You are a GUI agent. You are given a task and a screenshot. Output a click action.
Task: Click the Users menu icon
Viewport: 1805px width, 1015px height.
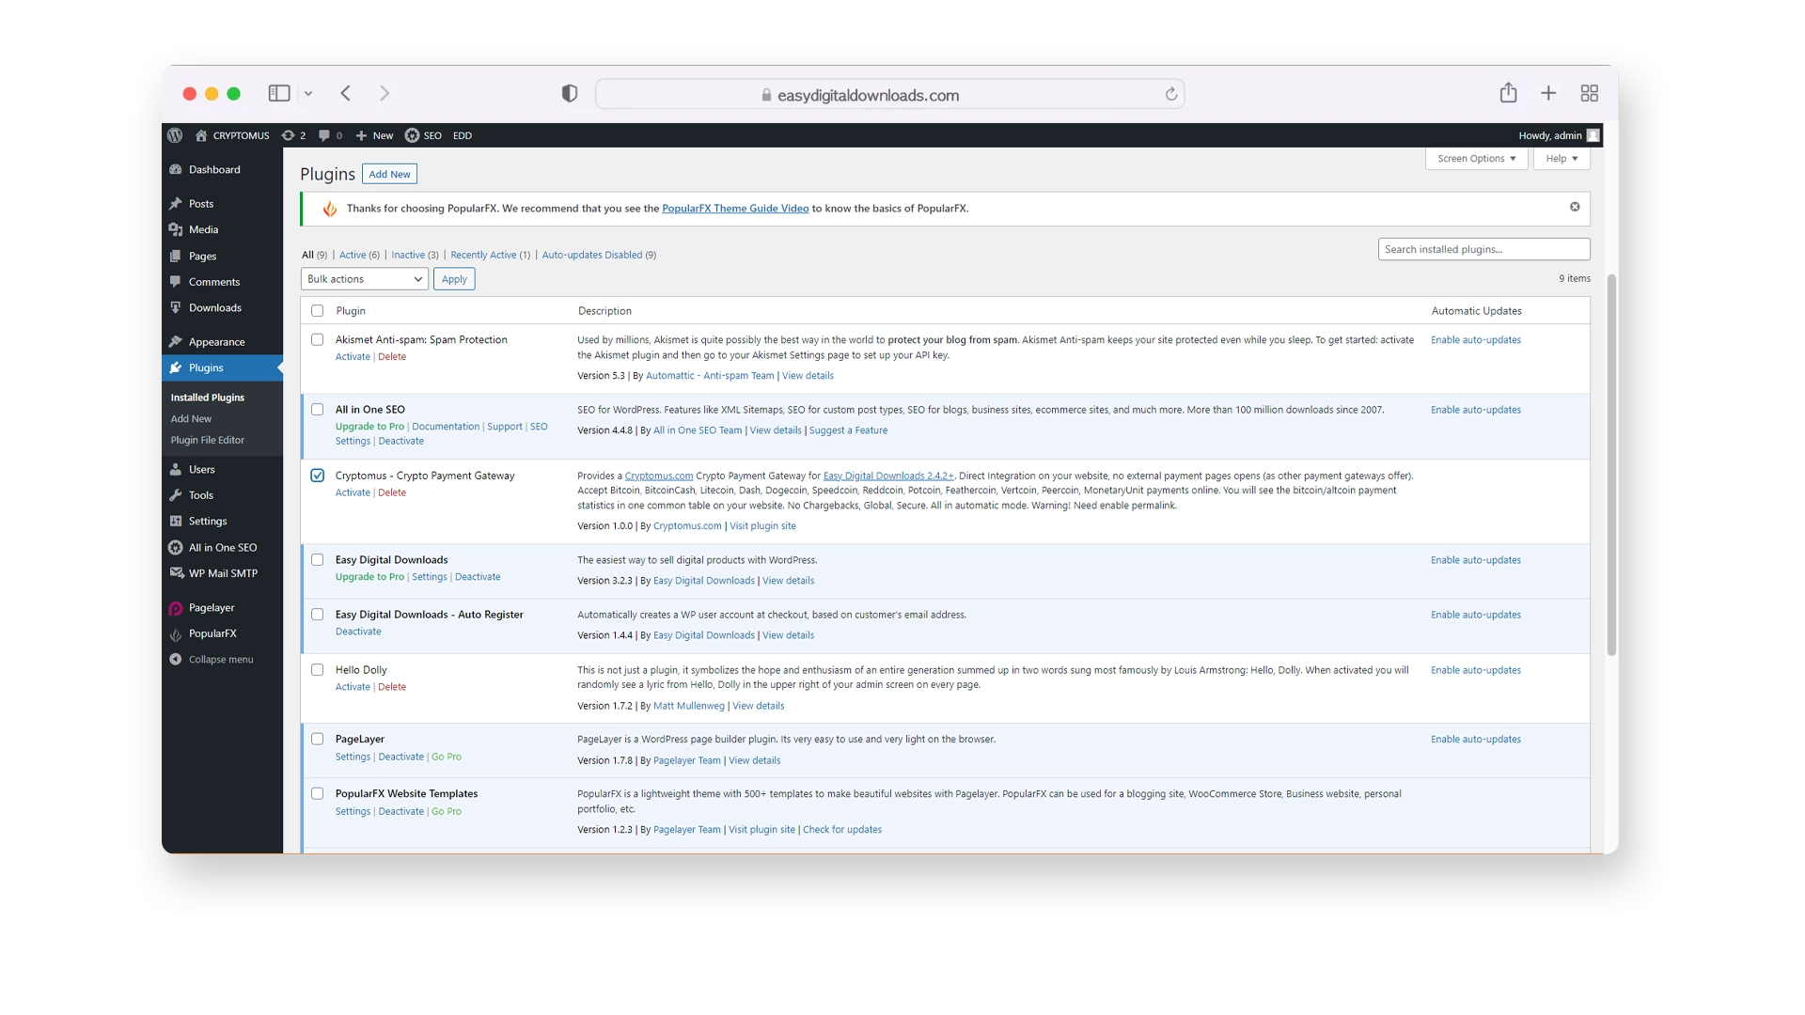[175, 468]
